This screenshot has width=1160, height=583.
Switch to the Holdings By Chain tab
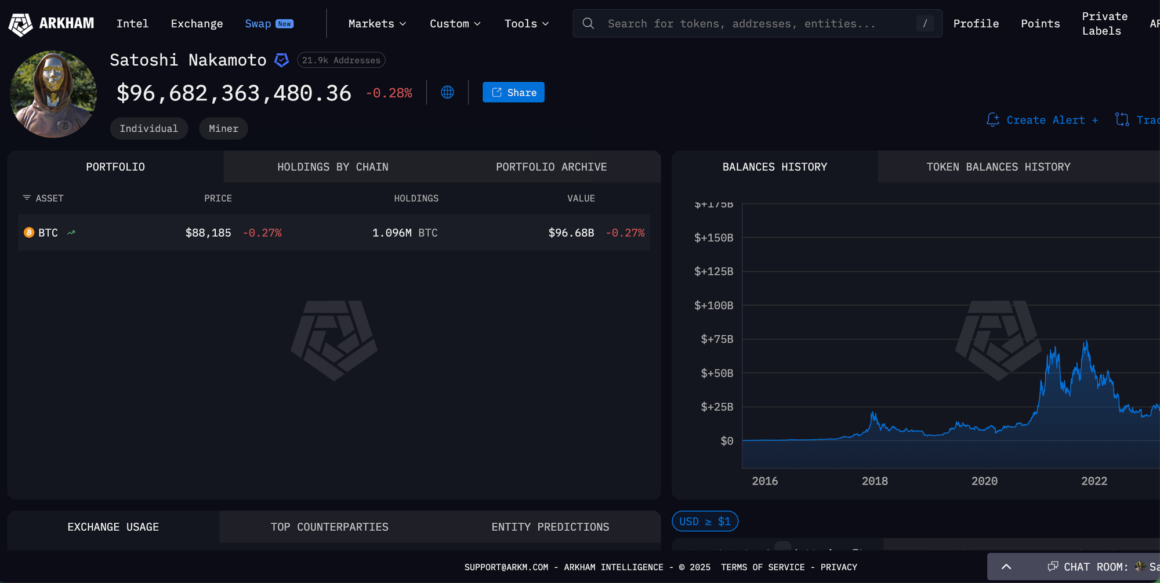pos(332,167)
